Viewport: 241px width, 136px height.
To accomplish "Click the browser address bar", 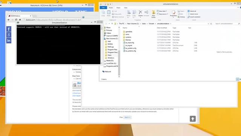I will [x=52, y=20].
